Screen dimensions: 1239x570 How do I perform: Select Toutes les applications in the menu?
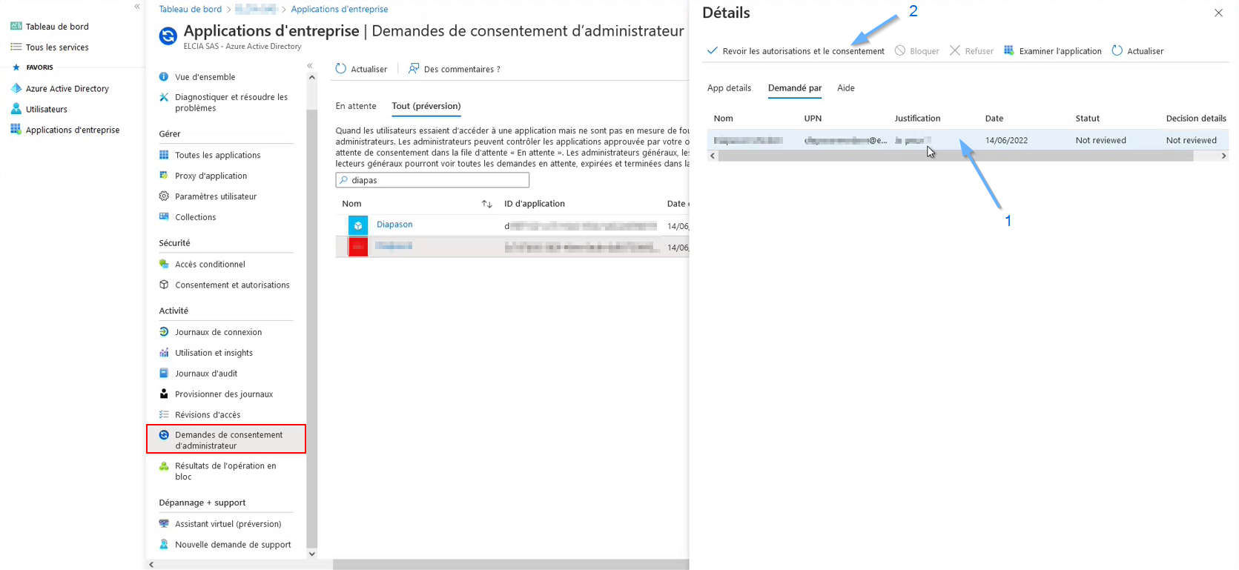(x=217, y=155)
